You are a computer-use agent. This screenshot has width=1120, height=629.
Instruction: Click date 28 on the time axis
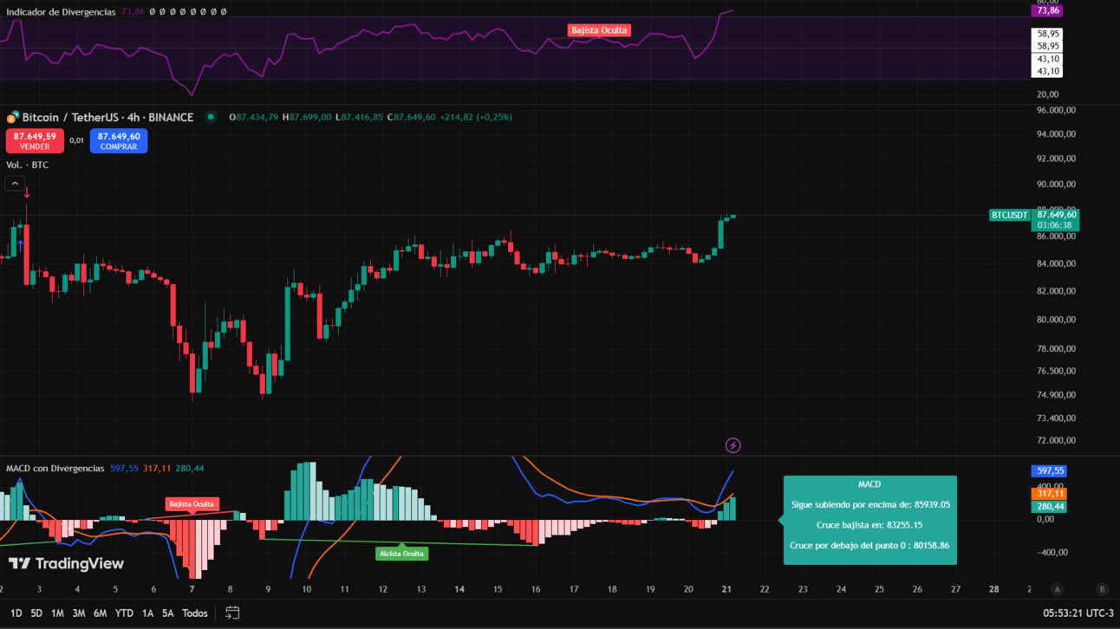(993, 589)
